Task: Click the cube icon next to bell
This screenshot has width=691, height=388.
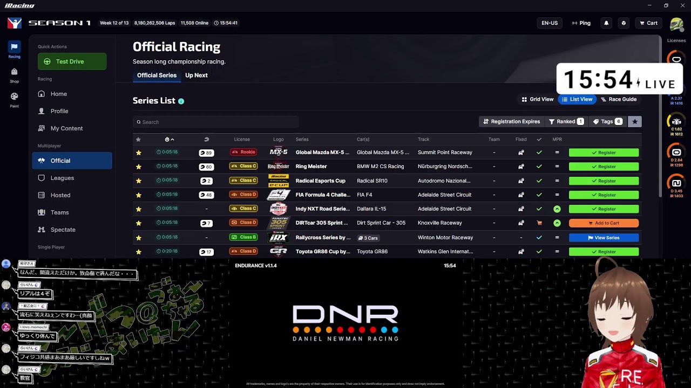Action: pyautogui.click(x=624, y=23)
